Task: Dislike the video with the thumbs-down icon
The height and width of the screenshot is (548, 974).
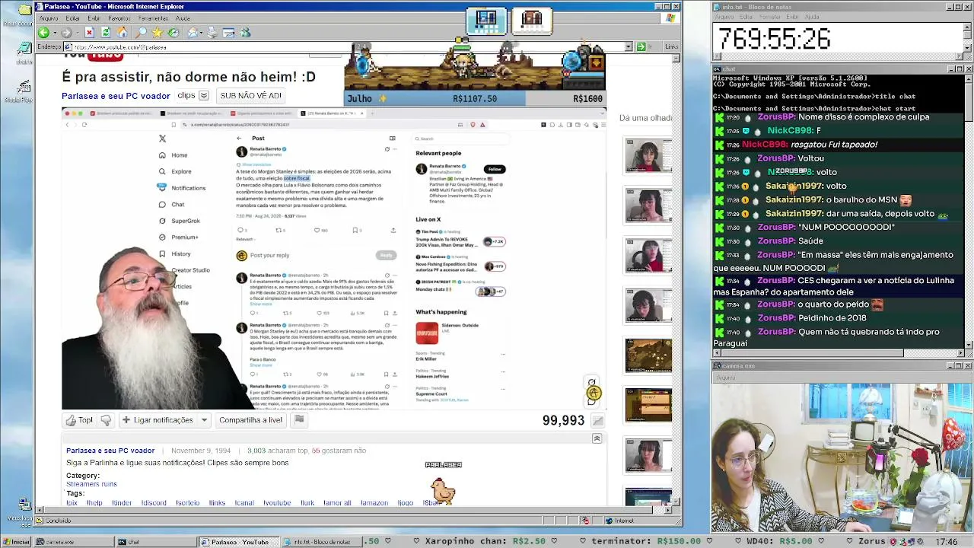Action: (x=106, y=419)
